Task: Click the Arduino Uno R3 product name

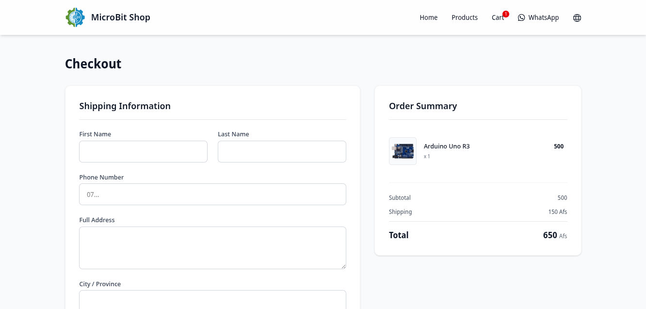Action: point(447,146)
